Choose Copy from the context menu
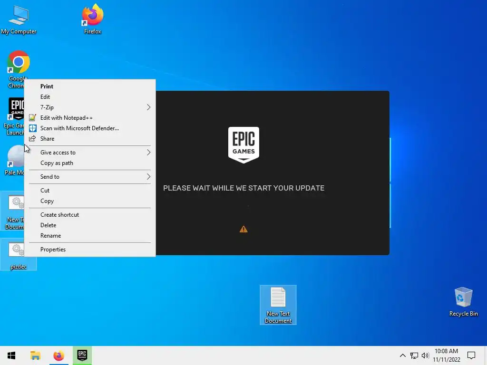This screenshot has width=487, height=365. [90, 201]
